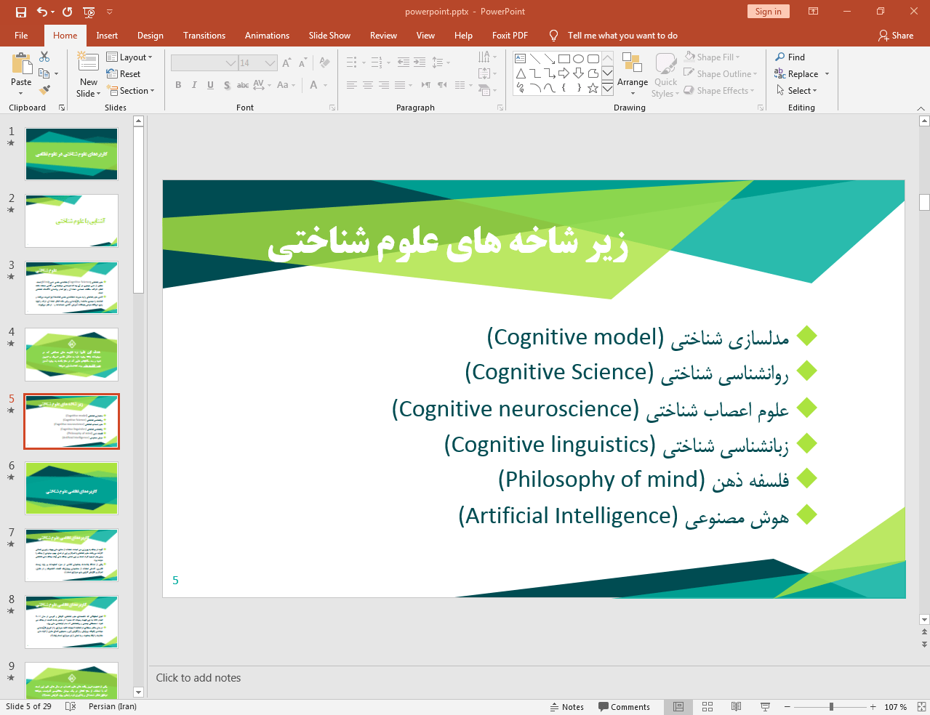
Task: Expand the Layout dropdown
Action: tap(129, 57)
